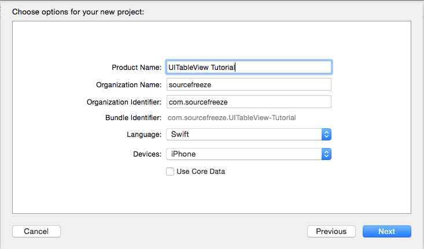Click Next to continue project setup
The width and height of the screenshot is (424, 249).
[386, 232]
